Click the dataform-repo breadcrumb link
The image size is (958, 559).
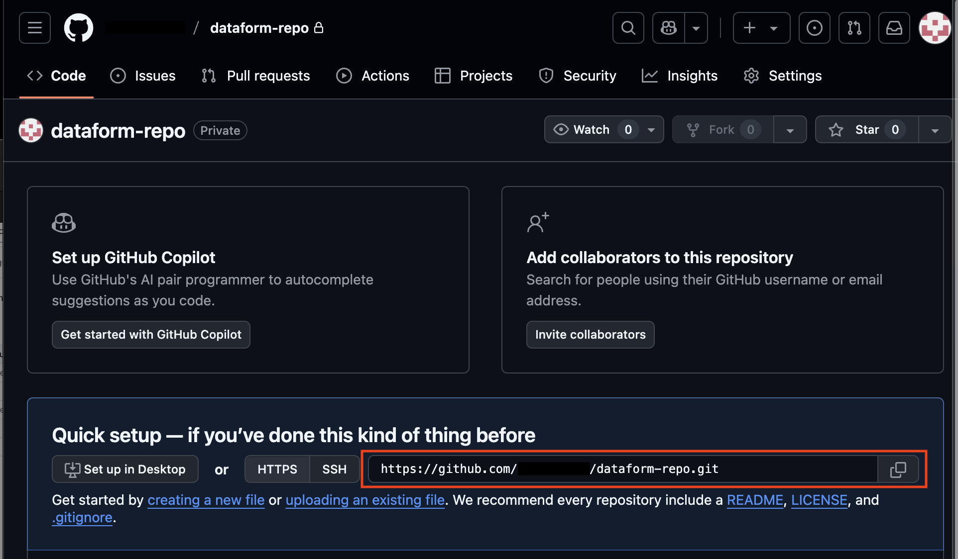pyautogui.click(x=259, y=28)
